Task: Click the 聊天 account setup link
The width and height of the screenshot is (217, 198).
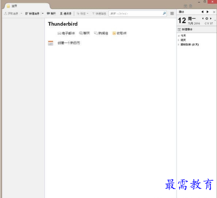Action: click(x=85, y=33)
